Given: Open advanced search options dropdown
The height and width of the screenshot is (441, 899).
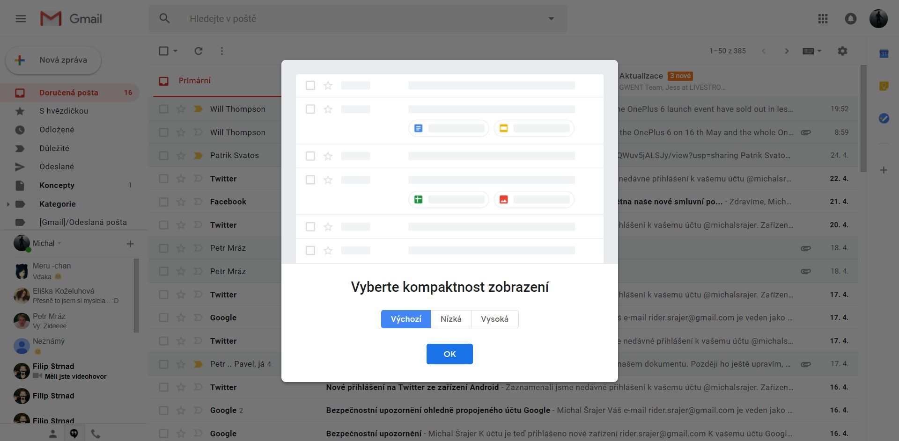Looking at the screenshot, I should click(x=551, y=19).
